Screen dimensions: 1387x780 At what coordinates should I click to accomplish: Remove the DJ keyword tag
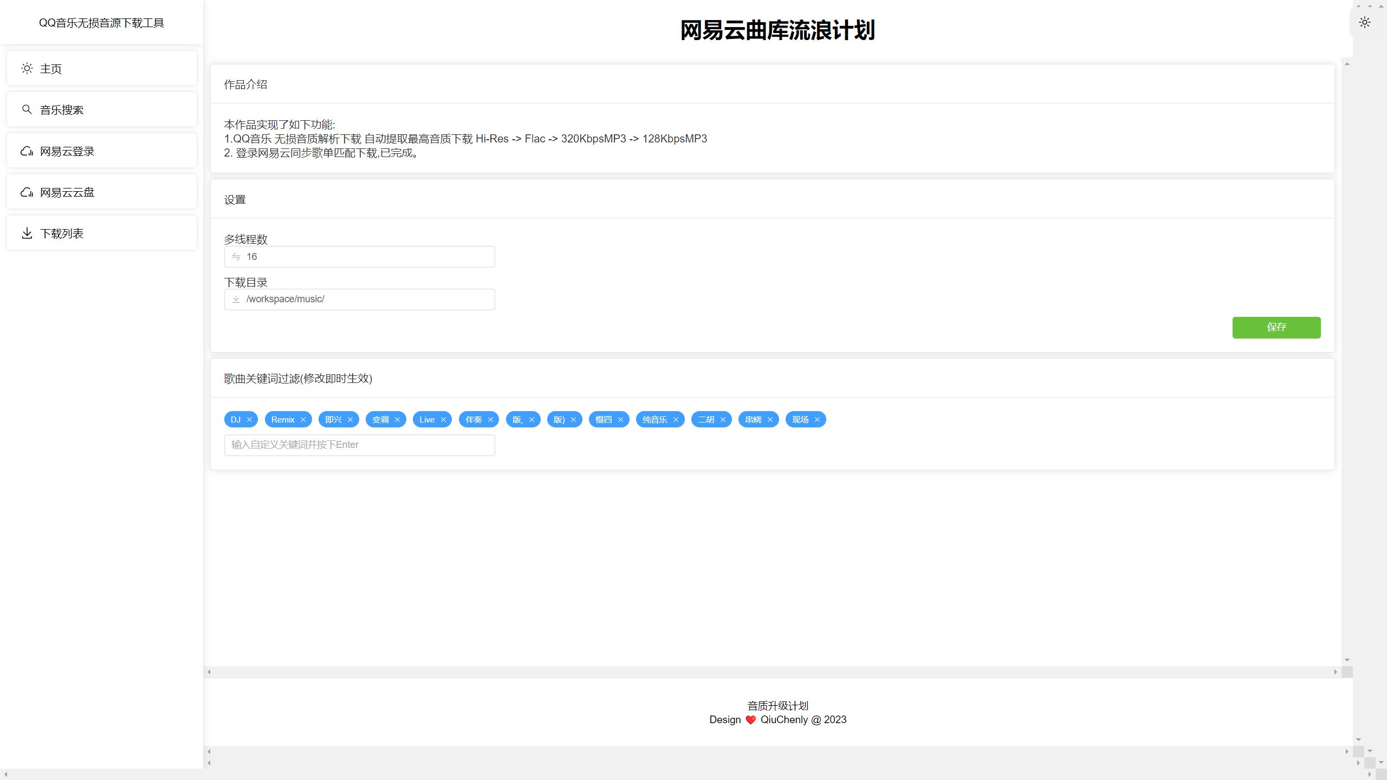point(249,420)
